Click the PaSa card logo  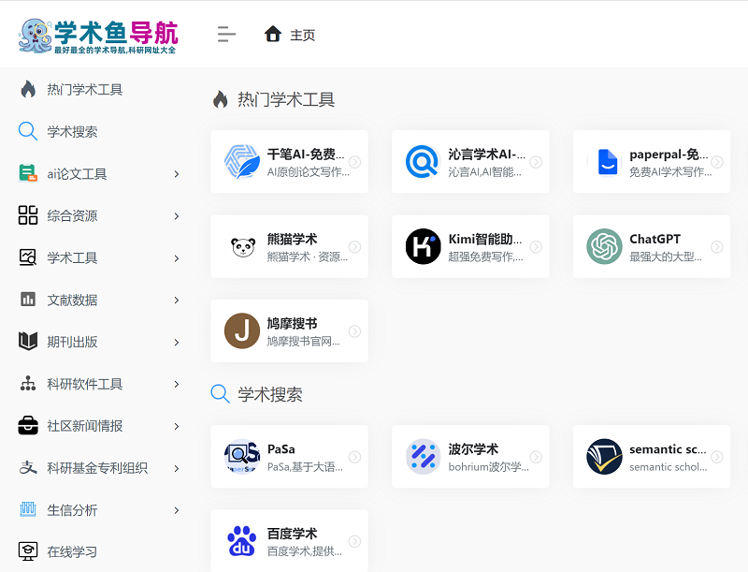242,457
